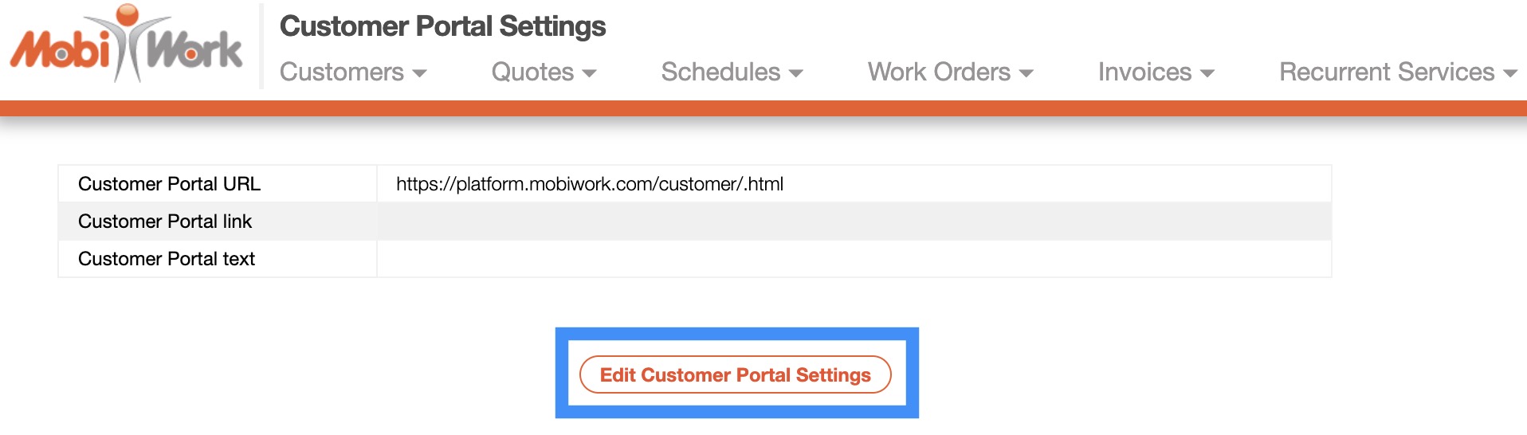Click the Customer Portal link row label
1527x435 pixels.
point(165,221)
